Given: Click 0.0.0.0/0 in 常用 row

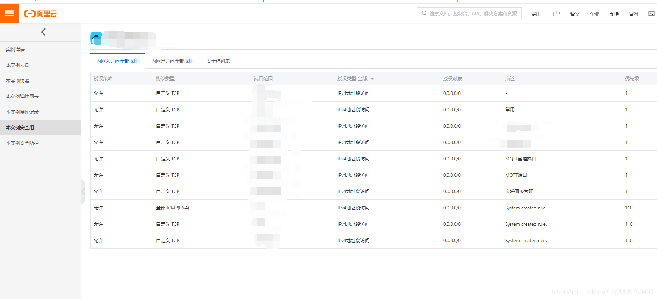Looking at the screenshot, I should tap(452, 110).
